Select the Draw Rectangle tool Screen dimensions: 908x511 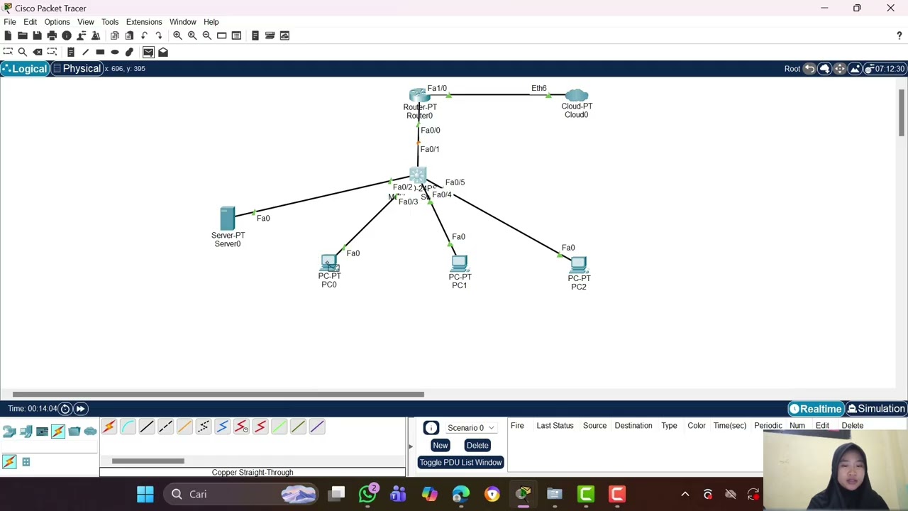click(x=100, y=52)
